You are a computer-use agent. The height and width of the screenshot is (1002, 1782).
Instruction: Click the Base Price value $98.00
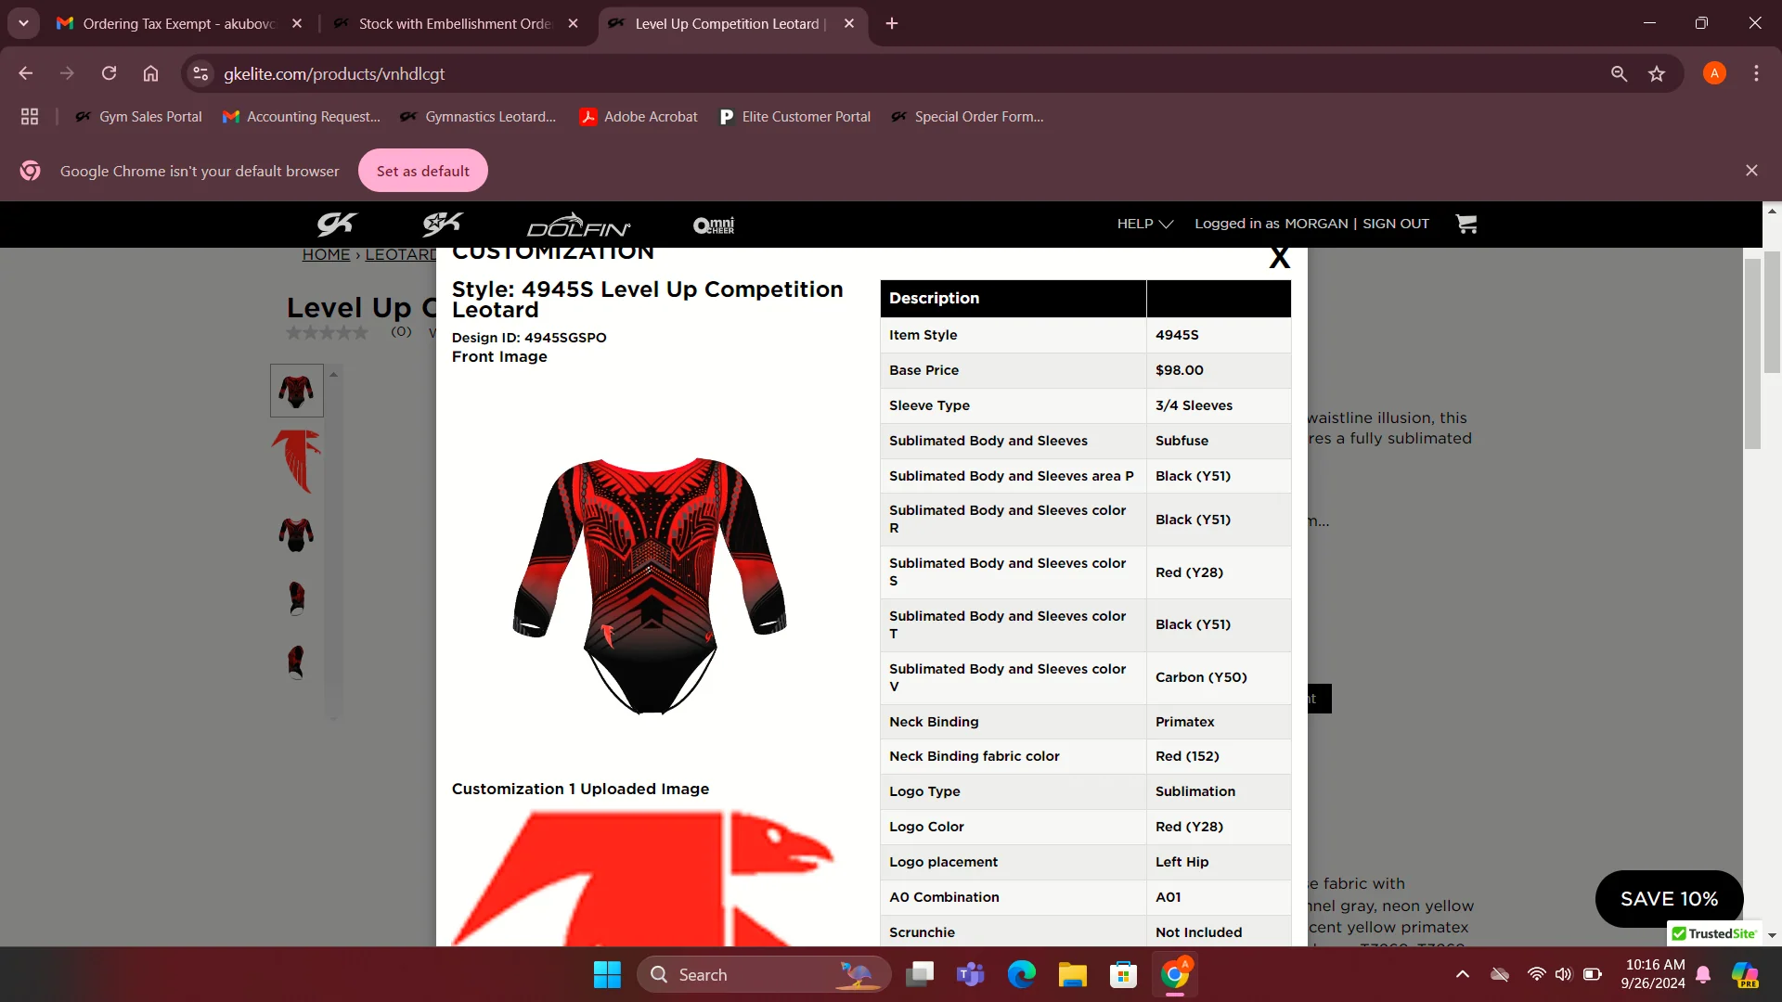point(1180,370)
